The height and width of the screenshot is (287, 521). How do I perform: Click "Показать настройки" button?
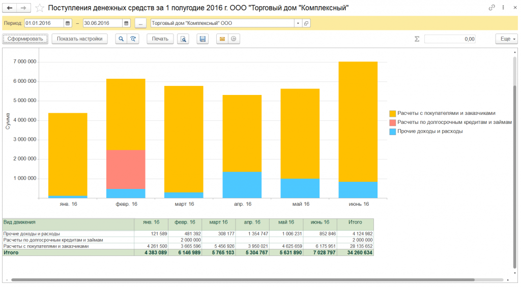tap(79, 39)
